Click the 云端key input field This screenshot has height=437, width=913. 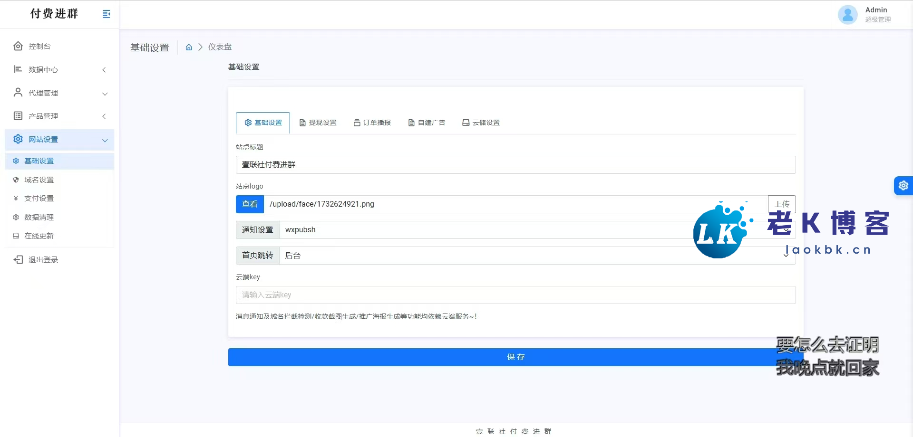coord(515,295)
